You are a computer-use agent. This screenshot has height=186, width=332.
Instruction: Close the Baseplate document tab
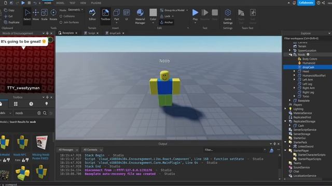tap(76, 33)
